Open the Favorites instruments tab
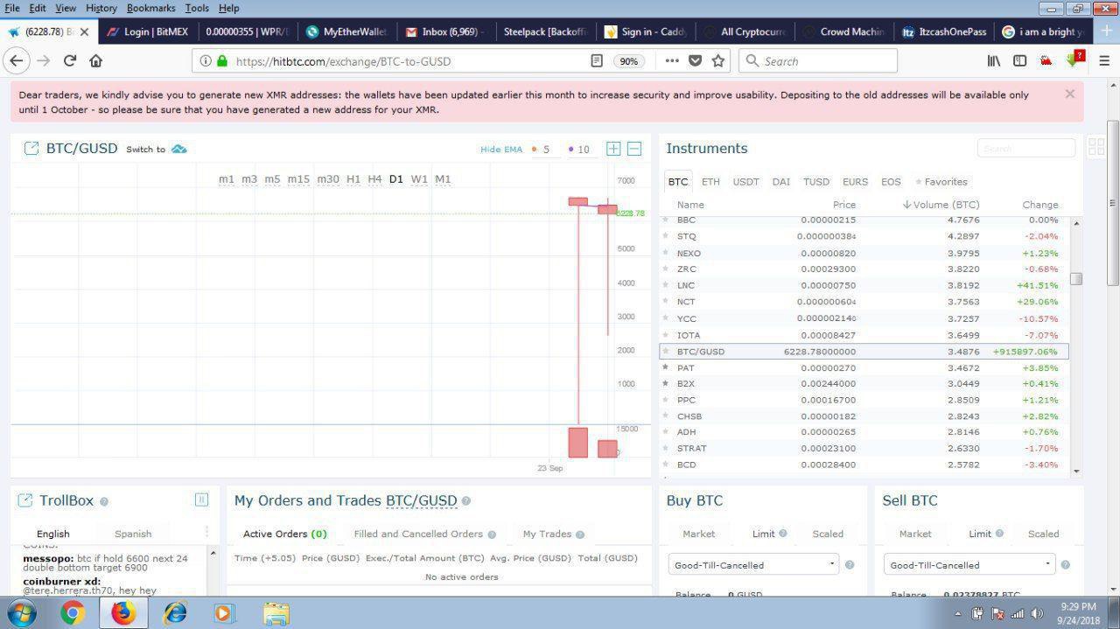This screenshot has width=1120, height=629. click(941, 182)
